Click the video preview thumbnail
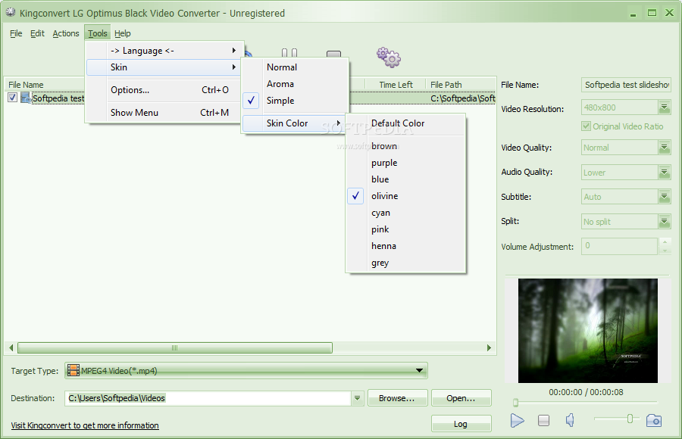The image size is (682, 439). point(587,331)
